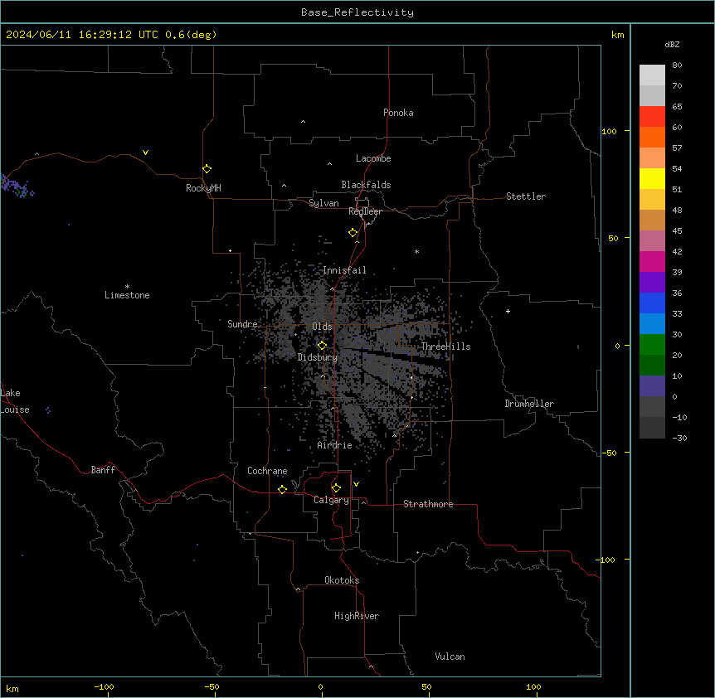The image size is (715, 698).
Task: Click the Didsbury town label
Action: point(318,357)
